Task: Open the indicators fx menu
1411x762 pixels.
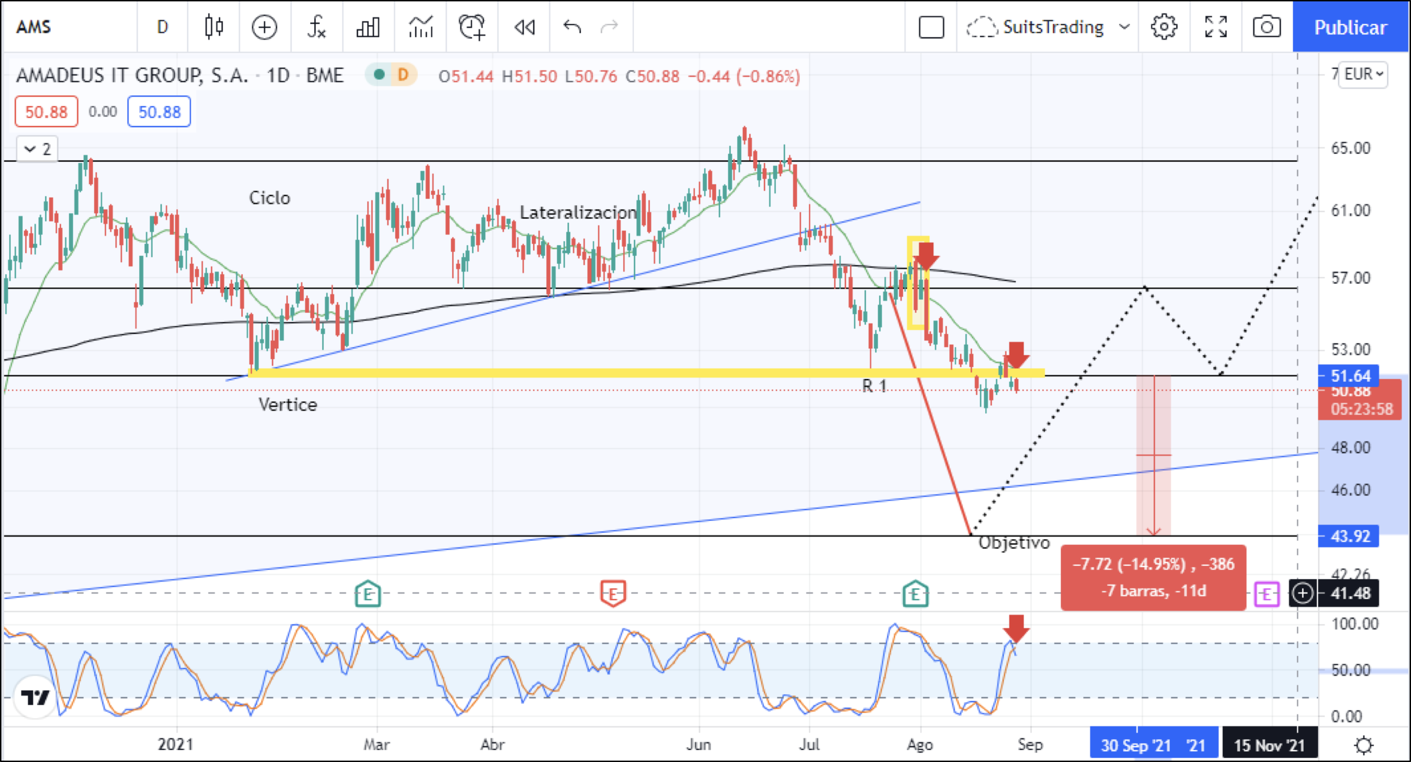Action: tap(316, 27)
